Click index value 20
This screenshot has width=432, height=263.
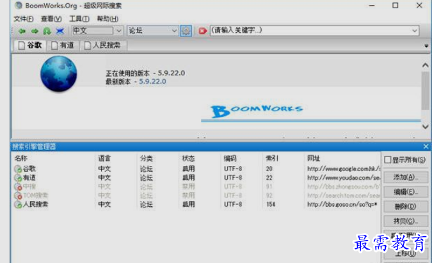pyautogui.click(x=269, y=169)
